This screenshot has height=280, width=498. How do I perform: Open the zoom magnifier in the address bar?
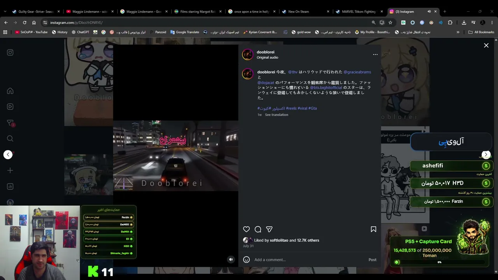(x=373, y=23)
